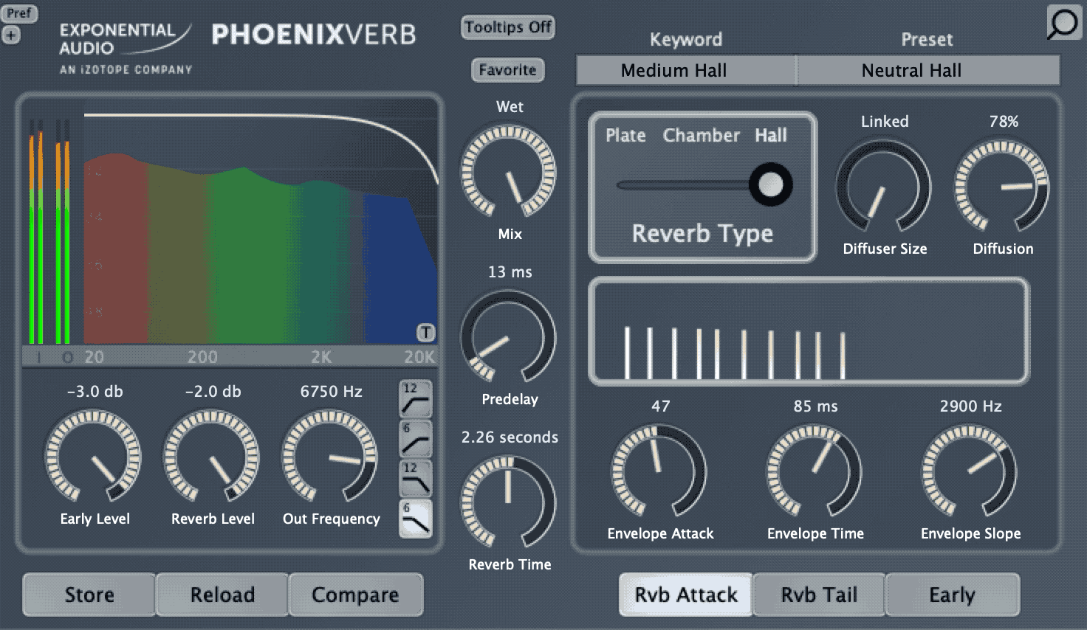Viewport: 1087px width, 630px height.
Task: Select the 6 dB high-pass filter icon
Action: pyautogui.click(x=415, y=439)
